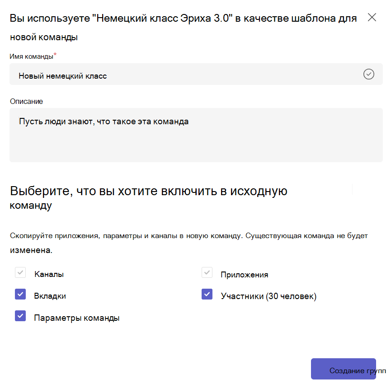Click the "Параметры команды" label text

pos(77,318)
